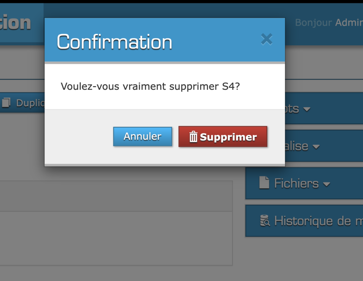363x281 pixels.
Task: Click the "Voulez-vous vraiment supprimer S4?" message
Action: [151, 86]
